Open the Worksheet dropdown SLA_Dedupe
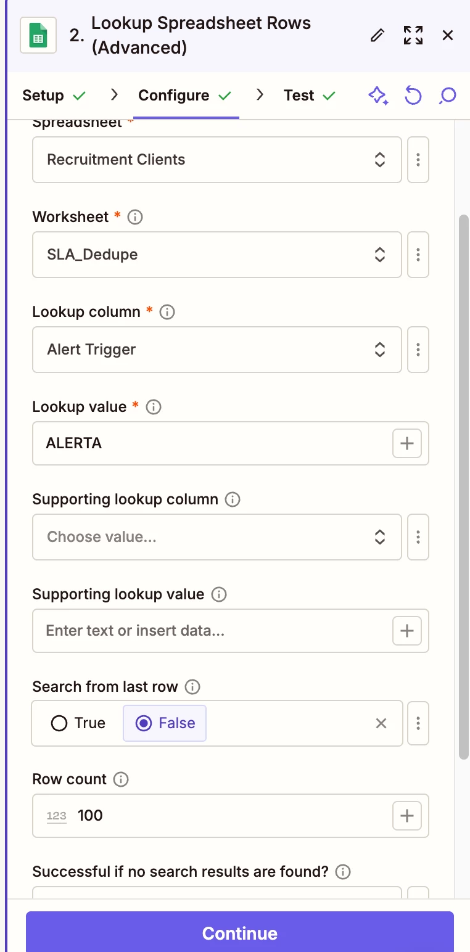Image resolution: width=470 pixels, height=952 pixels. click(216, 255)
